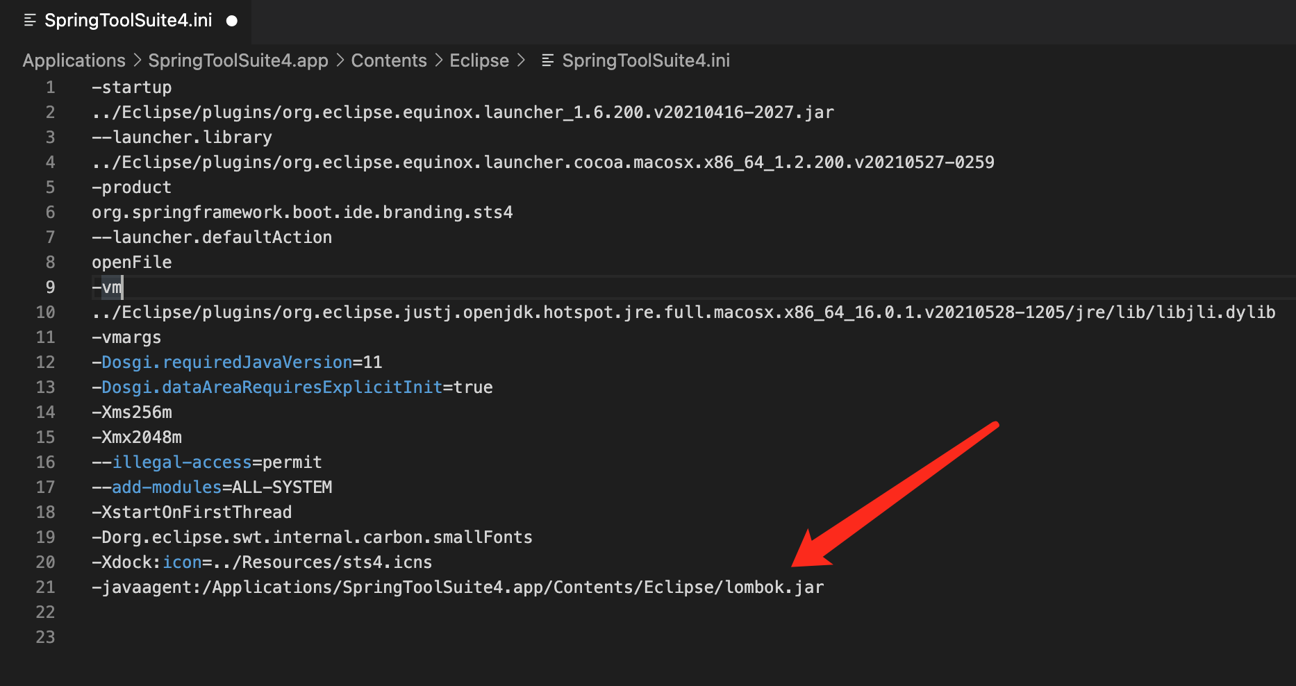Image resolution: width=1296 pixels, height=686 pixels.
Task: Click the --illegal-access=permit line
Action: point(207,462)
